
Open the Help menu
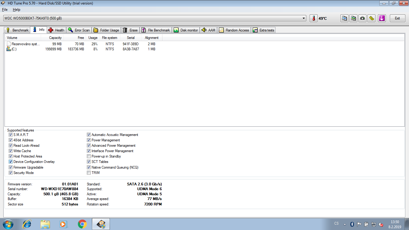(16, 10)
